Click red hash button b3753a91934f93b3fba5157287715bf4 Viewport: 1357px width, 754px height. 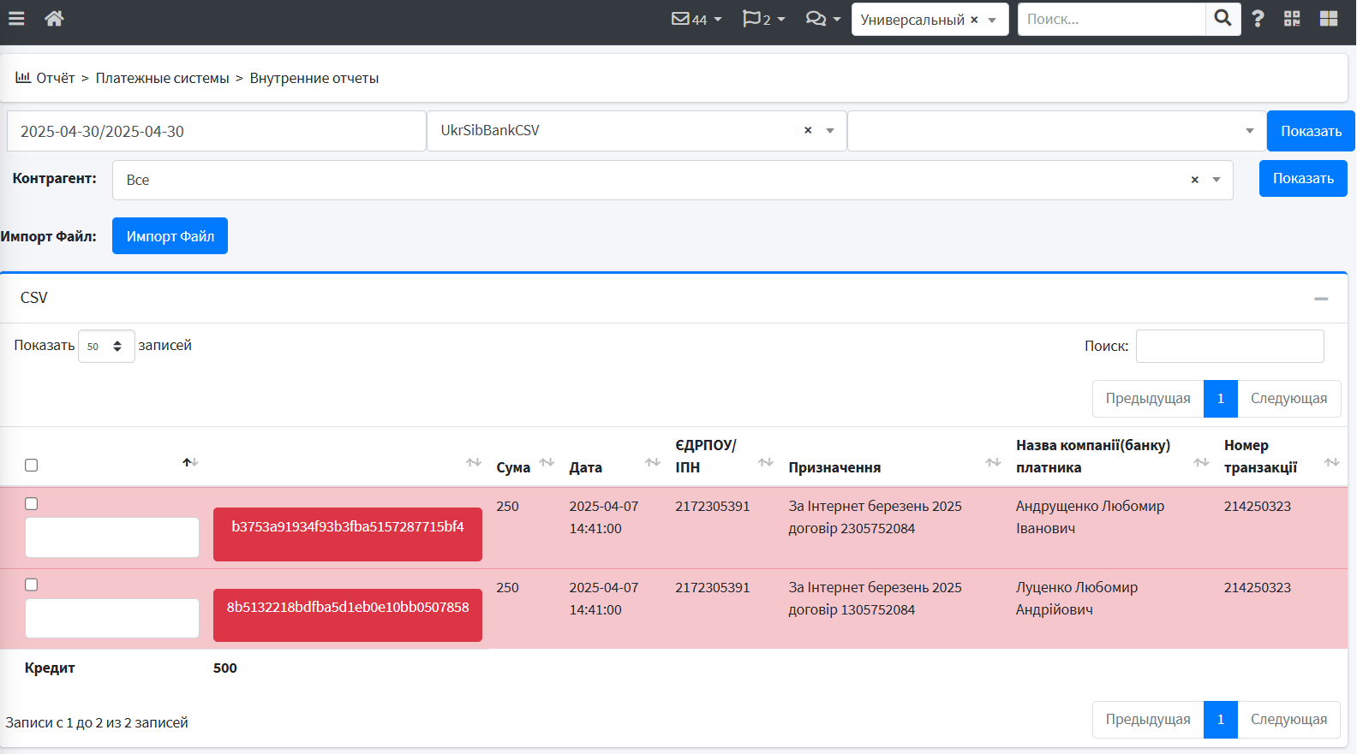[x=347, y=534]
